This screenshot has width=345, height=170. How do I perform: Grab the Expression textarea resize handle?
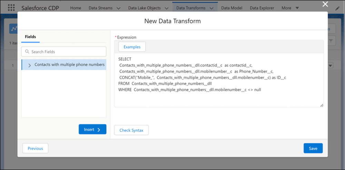tap(322, 105)
